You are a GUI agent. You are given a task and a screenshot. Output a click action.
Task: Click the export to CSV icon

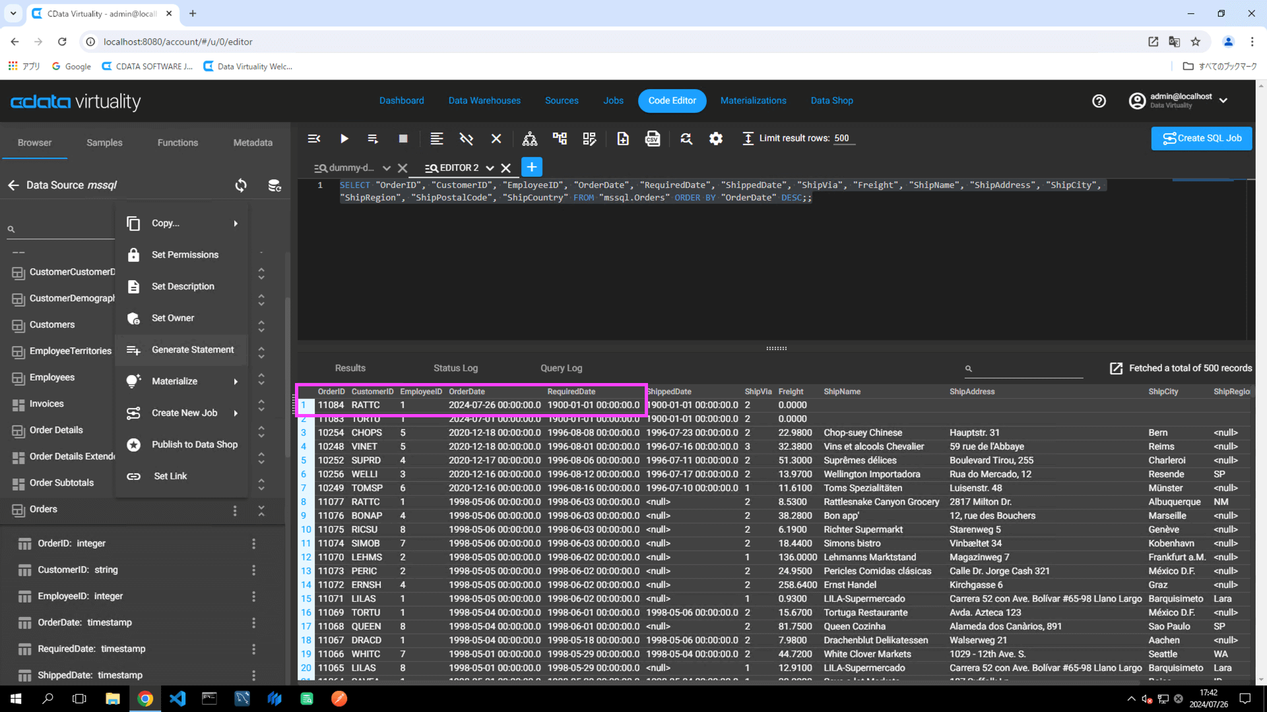tap(652, 138)
